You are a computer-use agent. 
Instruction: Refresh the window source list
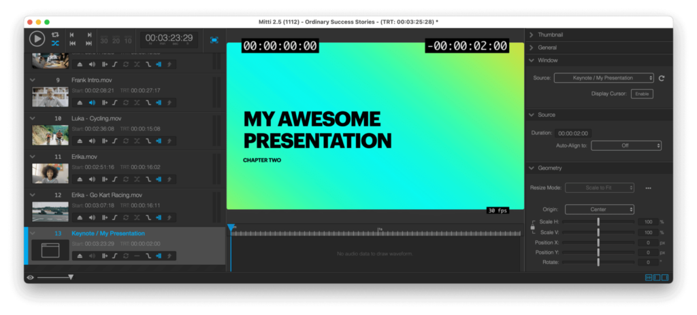pos(661,78)
